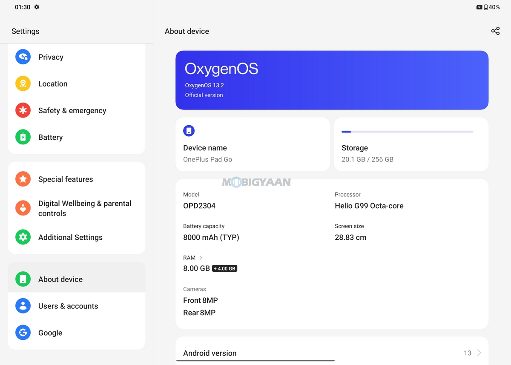The width and height of the screenshot is (511, 365).
Task: Tap Front 8MP camera text
Action: (201, 300)
